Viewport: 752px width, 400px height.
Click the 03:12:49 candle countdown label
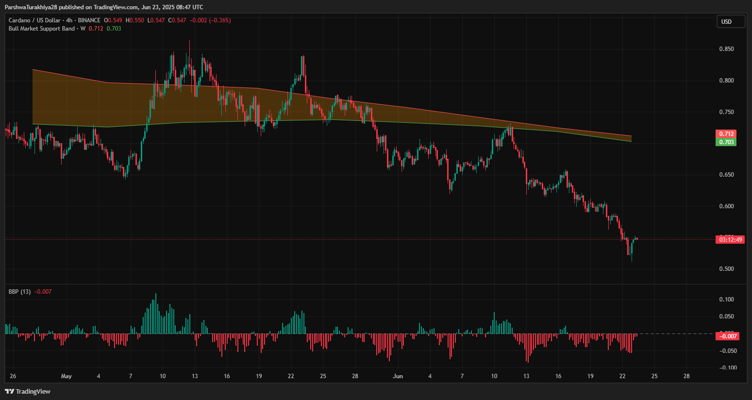click(730, 239)
